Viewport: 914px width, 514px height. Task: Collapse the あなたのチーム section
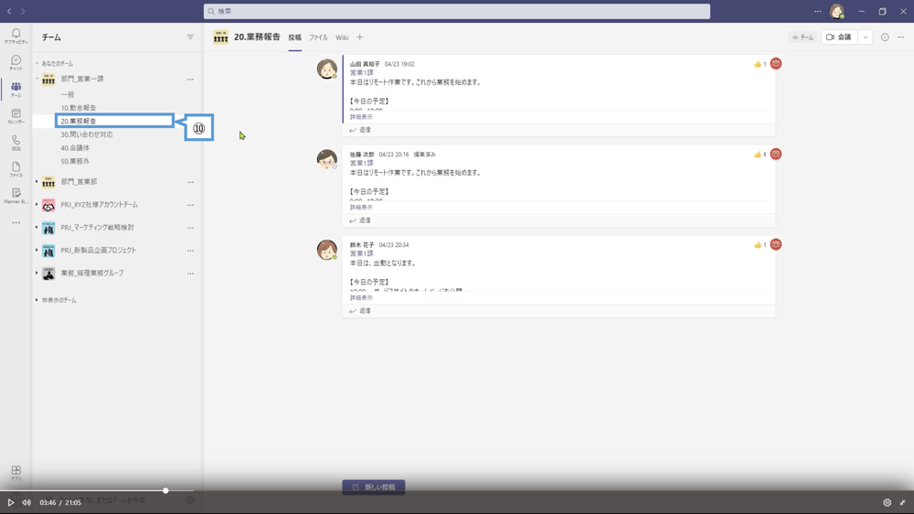(x=37, y=63)
